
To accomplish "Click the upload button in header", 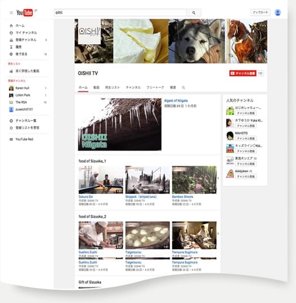I will (x=260, y=12).
